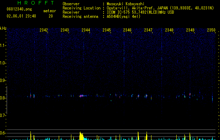Click time marker 2343
This screenshot has height=140, width=220.
coord(65,30)
